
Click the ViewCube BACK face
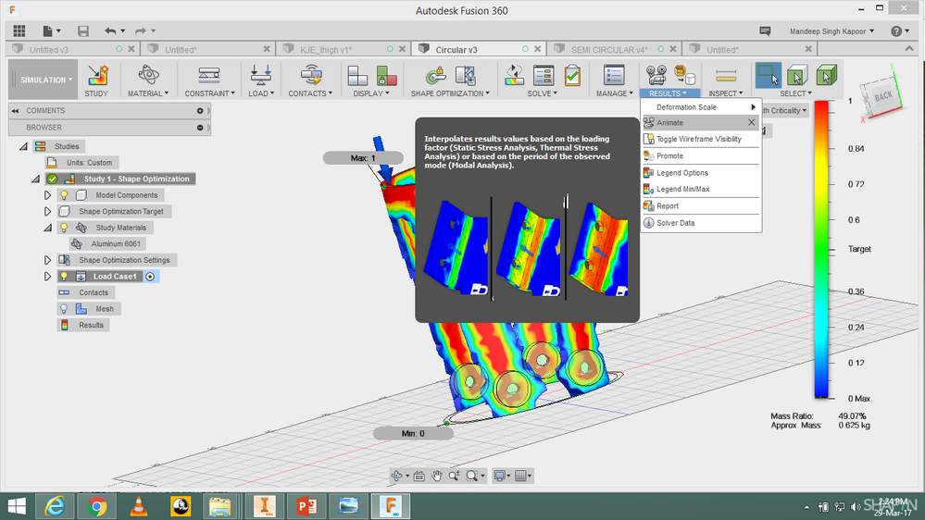(x=881, y=97)
